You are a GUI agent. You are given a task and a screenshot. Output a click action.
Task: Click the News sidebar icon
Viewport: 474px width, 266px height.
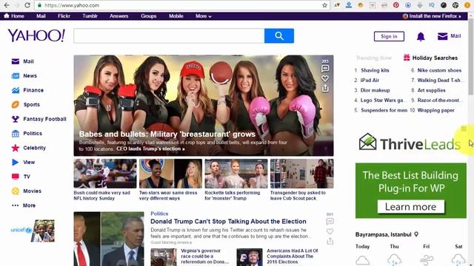[x=16, y=75]
